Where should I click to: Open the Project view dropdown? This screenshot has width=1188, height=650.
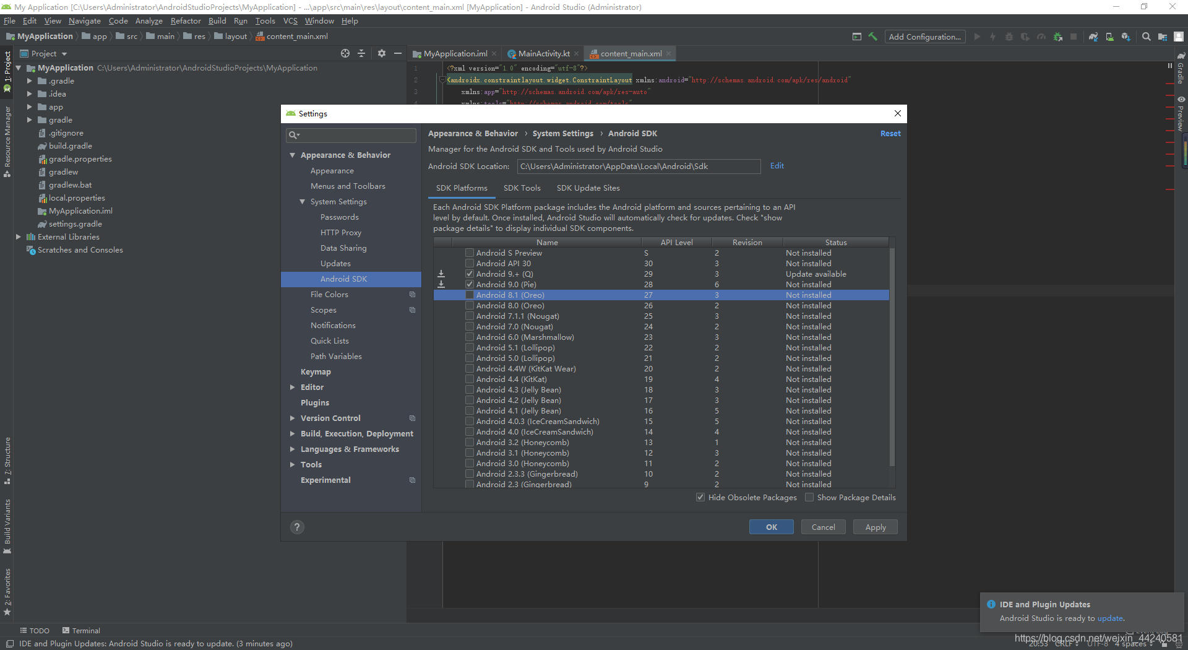(43, 53)
